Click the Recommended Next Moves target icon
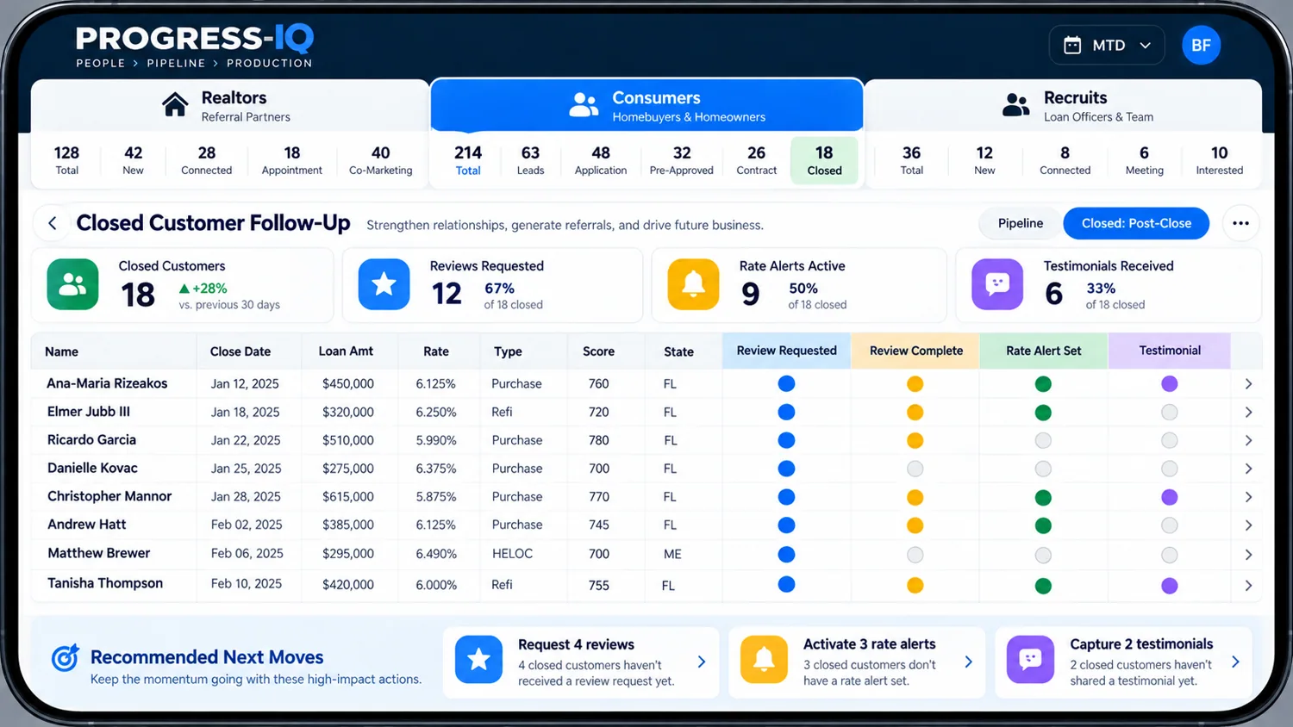 click(x=66, y=658)
